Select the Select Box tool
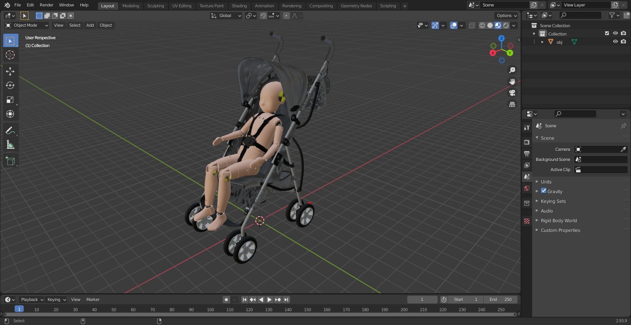 [10, 41]
